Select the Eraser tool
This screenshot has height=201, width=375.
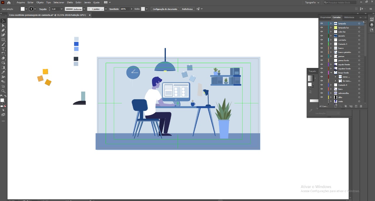click(3, 58)
